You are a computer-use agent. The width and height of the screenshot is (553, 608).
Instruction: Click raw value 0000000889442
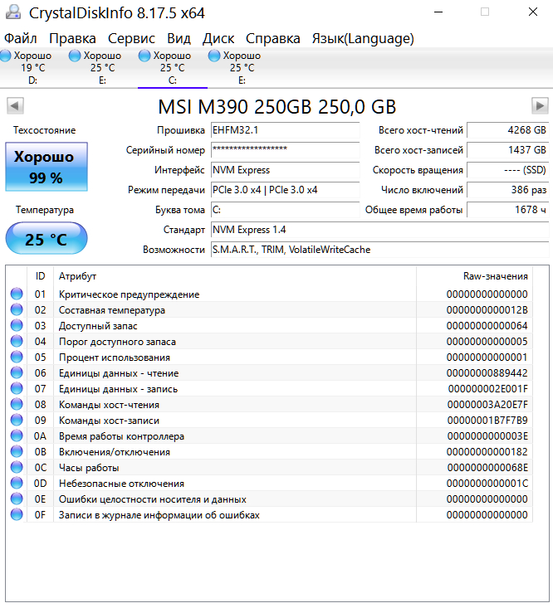tap(487, 373)
